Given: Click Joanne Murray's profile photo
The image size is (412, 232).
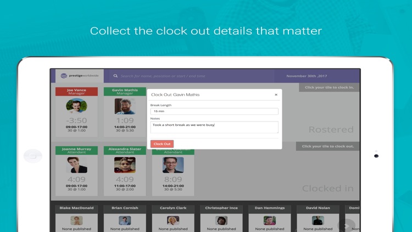Looking at the screenshot, I should [x=76, y=165].
